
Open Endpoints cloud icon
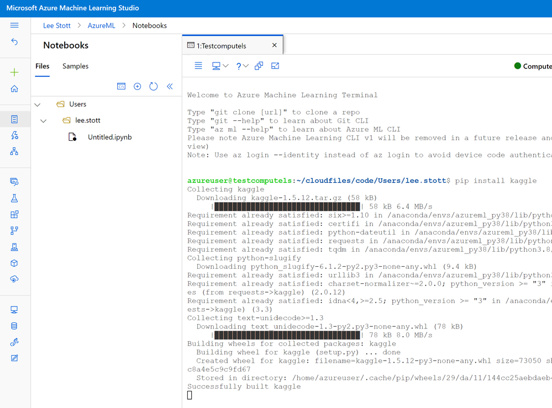14,279
